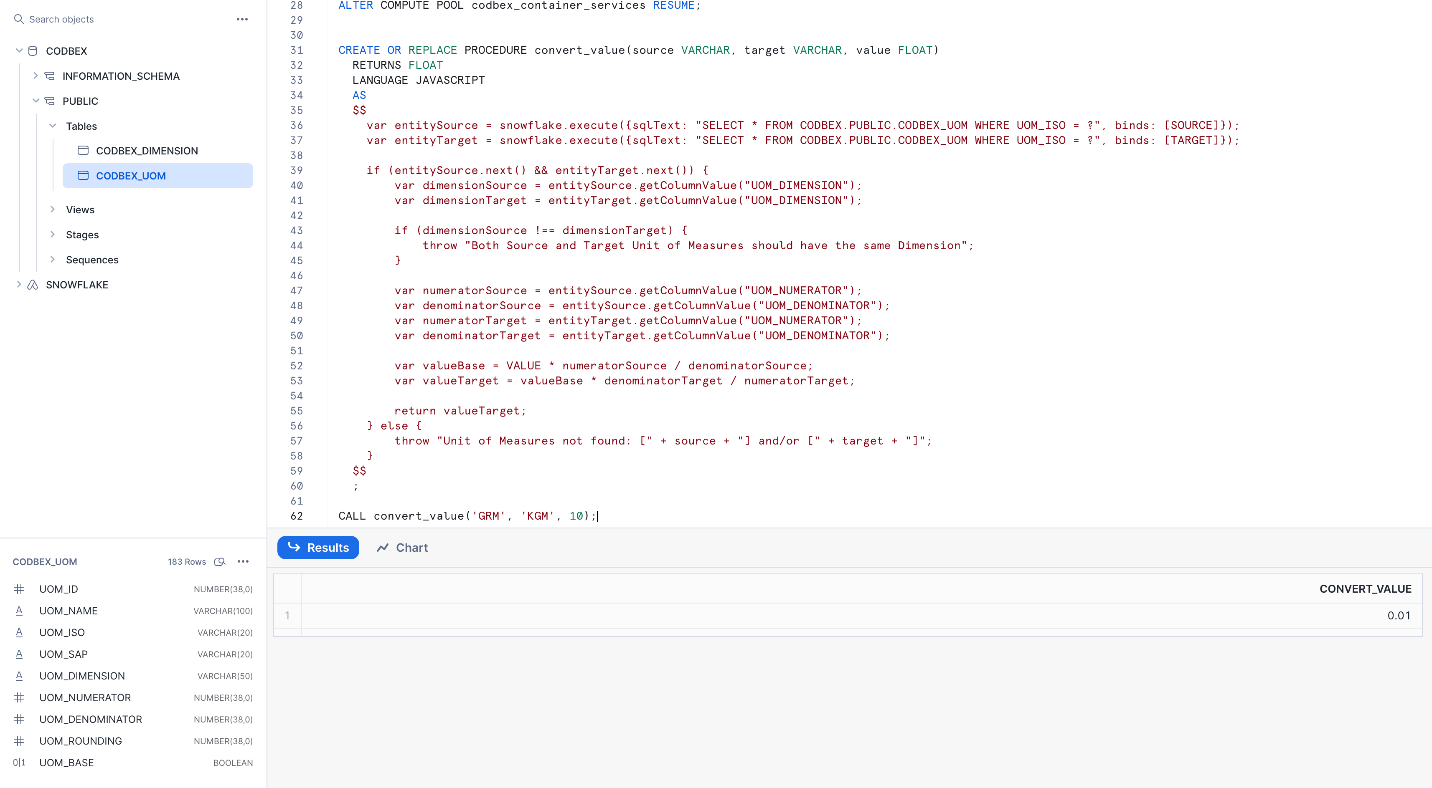Click the text type icon for UOM_SAP
Screen dimensions: 1432x788
click(19, 654)
